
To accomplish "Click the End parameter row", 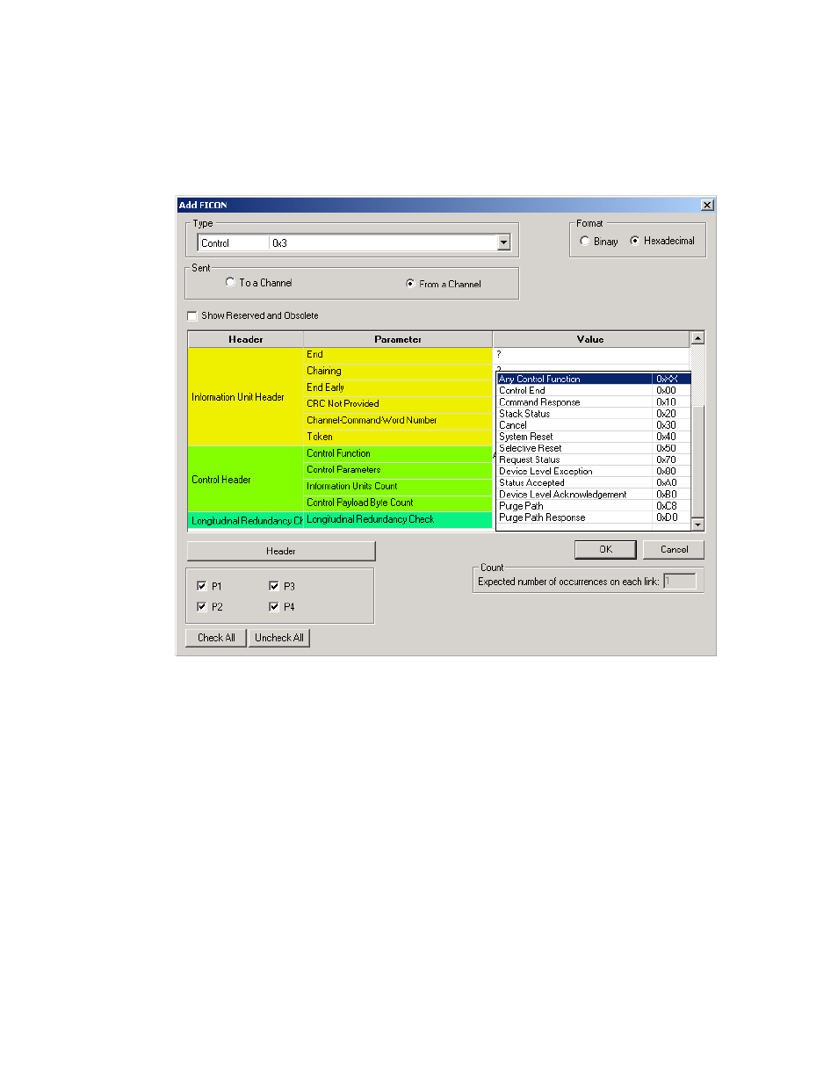I will (398, 355).
